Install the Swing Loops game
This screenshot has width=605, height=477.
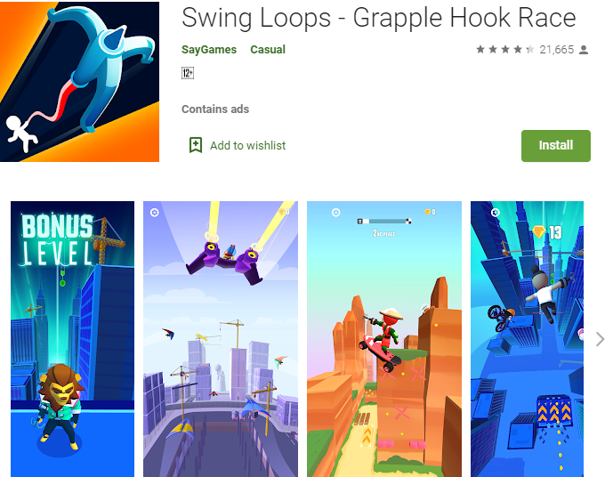[555, 145]
